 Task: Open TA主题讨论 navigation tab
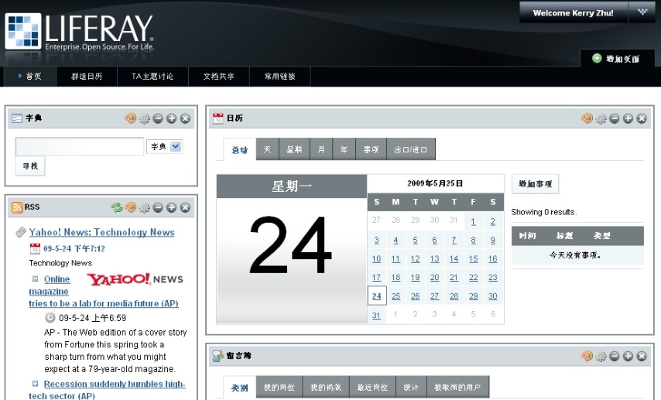point(152,77)
